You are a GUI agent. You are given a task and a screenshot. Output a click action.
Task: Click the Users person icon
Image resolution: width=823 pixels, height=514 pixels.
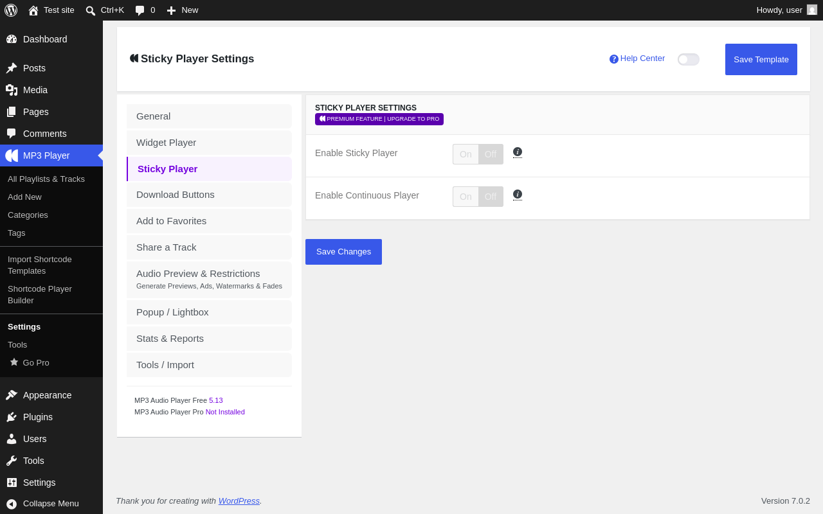12,439
